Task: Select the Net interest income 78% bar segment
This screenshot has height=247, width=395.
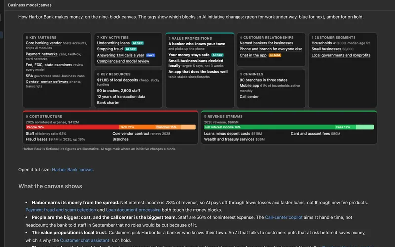Action: 270,127
